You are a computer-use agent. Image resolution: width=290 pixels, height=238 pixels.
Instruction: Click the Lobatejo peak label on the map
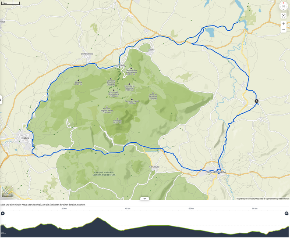click(x=117, y=122)
